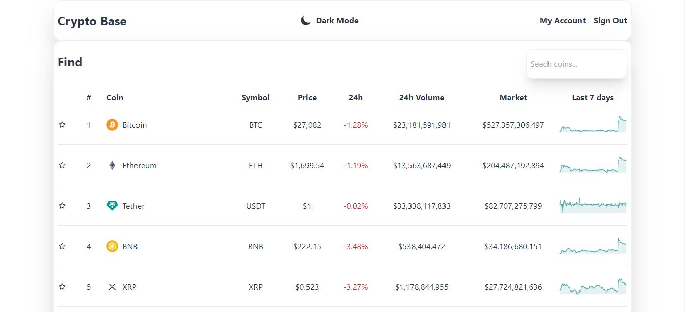Click BNB's -3.48% change value

(356, 246)
